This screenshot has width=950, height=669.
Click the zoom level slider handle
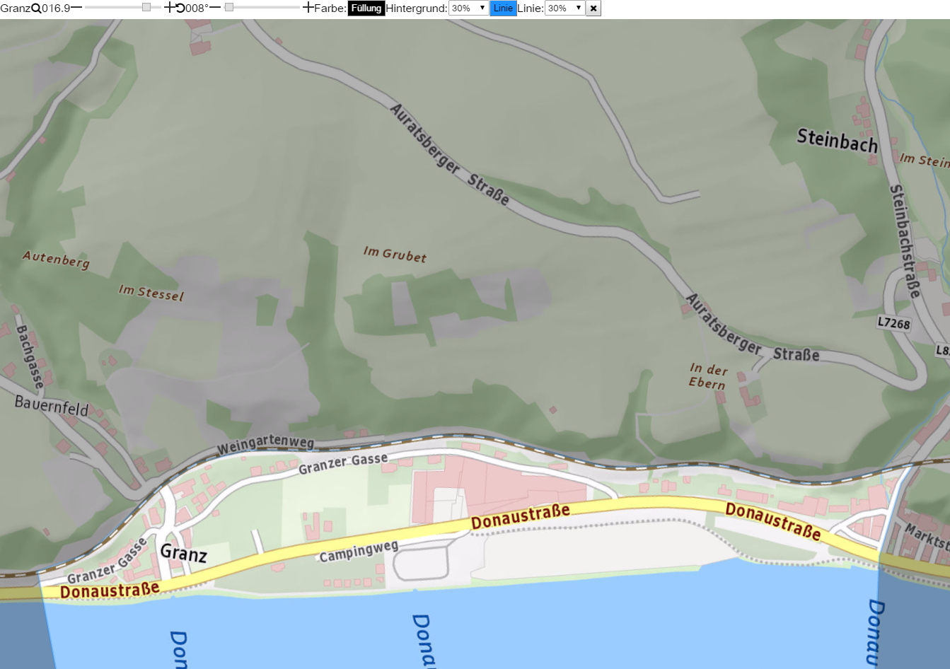coord(146,7)
